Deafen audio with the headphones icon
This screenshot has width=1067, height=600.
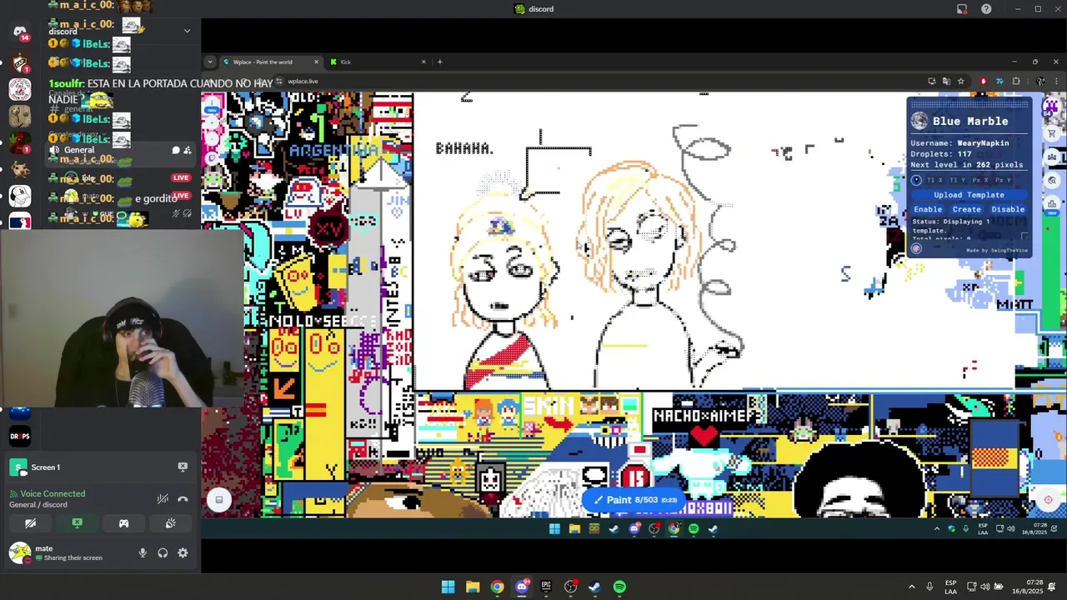tap(163, 552)
